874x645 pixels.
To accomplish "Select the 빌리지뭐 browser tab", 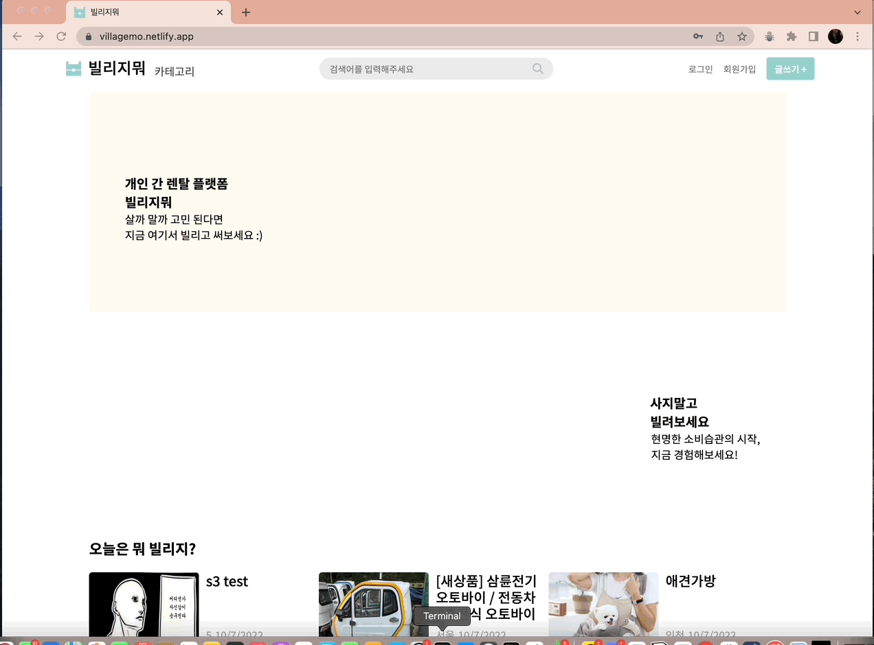I will 149,12.
